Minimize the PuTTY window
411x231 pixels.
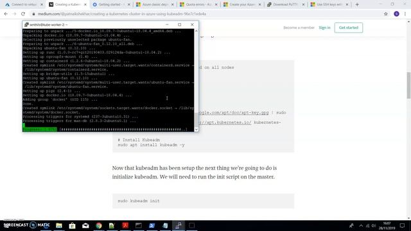point(167,24)
